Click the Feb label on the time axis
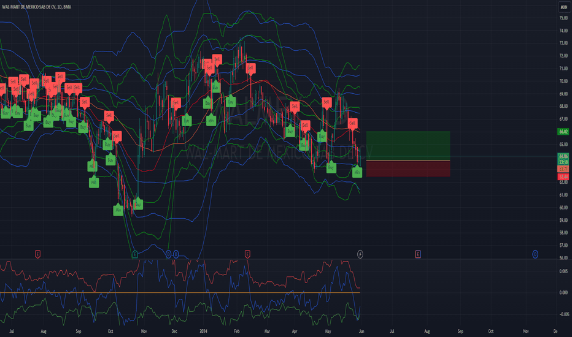Screen dimensions: 572x337 click(237, 331)
